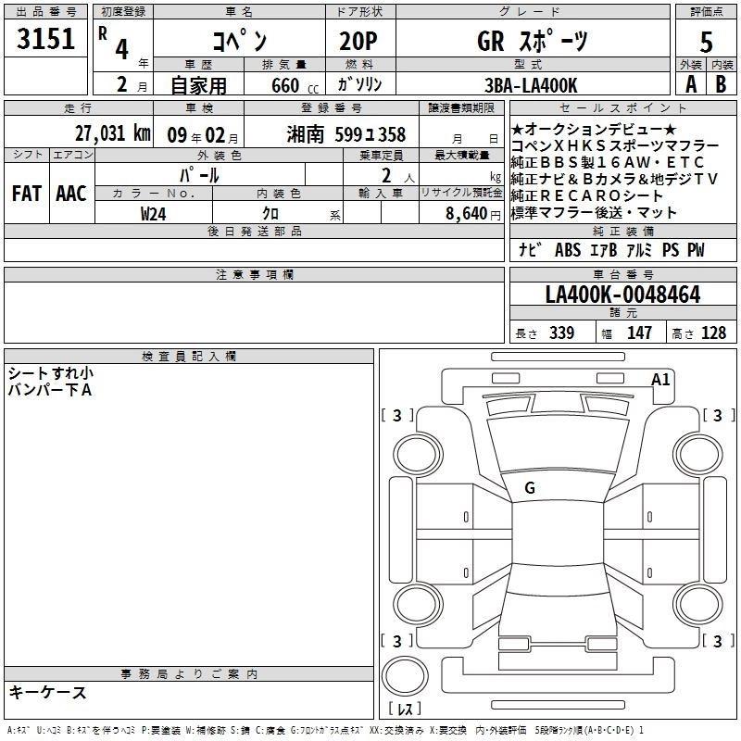The width and height of the screenshot is (741, 741).
Task: Click the interior grade B cell
Action: [x=722, y=83]
